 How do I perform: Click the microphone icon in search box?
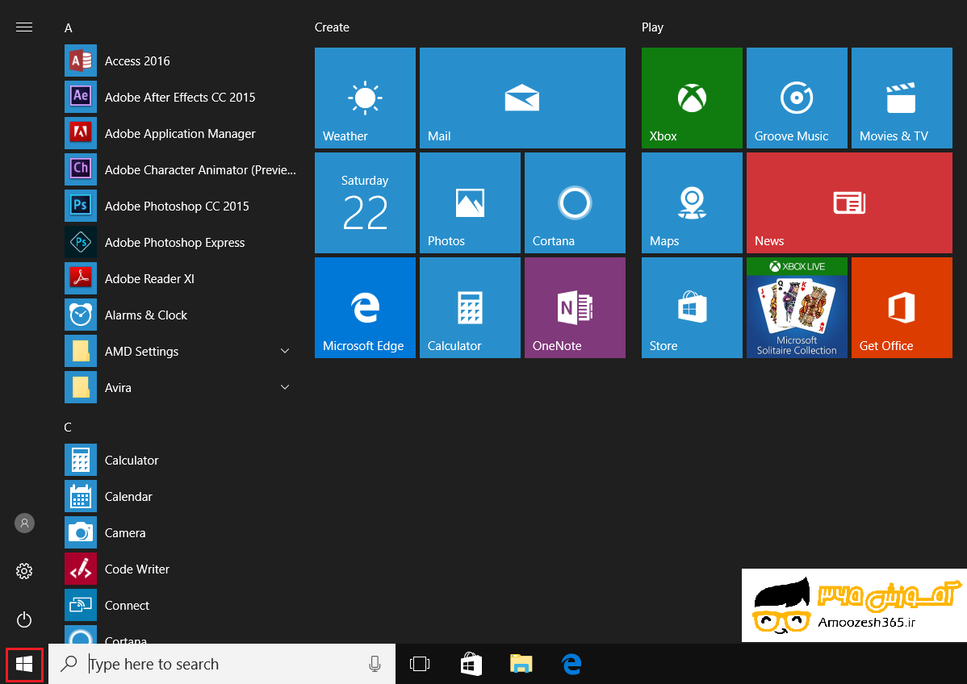point(375,664)
